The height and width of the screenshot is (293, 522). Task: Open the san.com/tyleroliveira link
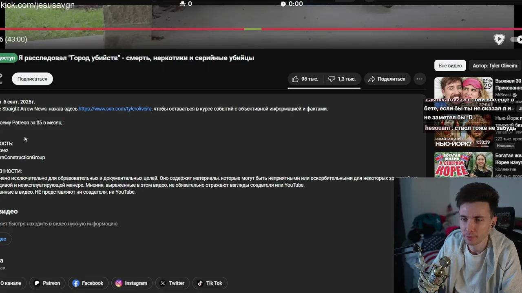(x=115, y=109)
